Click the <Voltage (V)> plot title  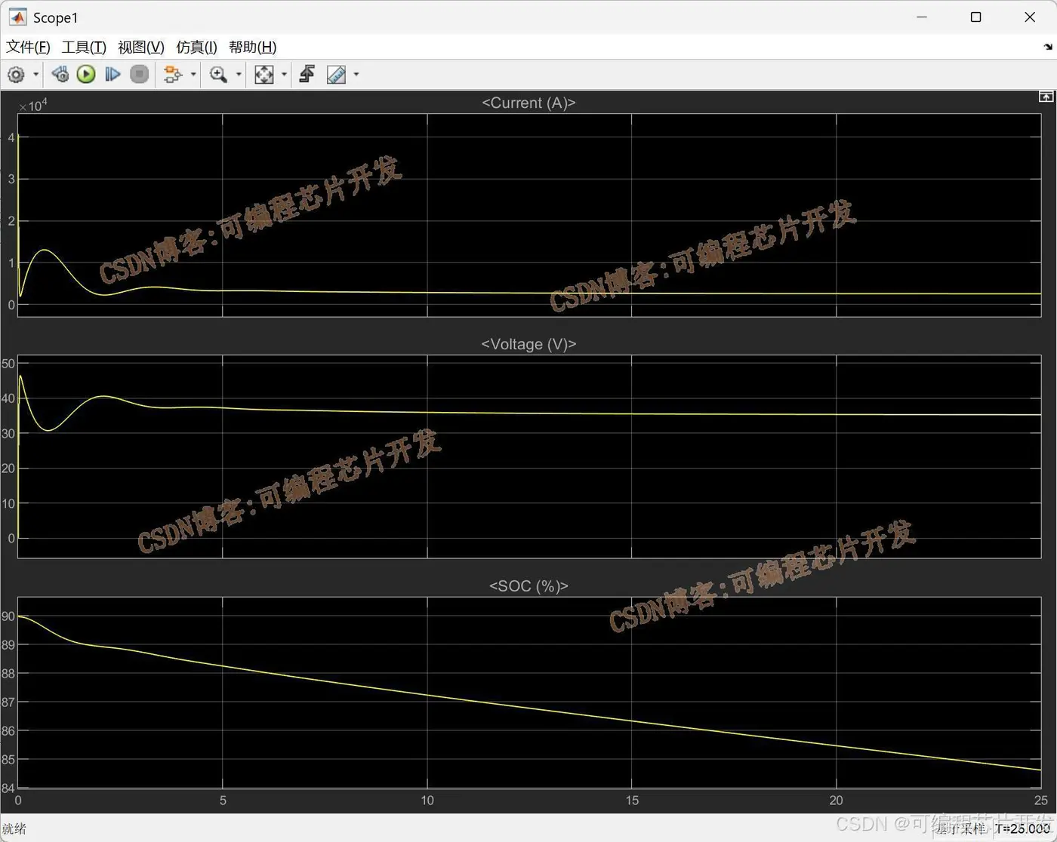click(528, 344)
